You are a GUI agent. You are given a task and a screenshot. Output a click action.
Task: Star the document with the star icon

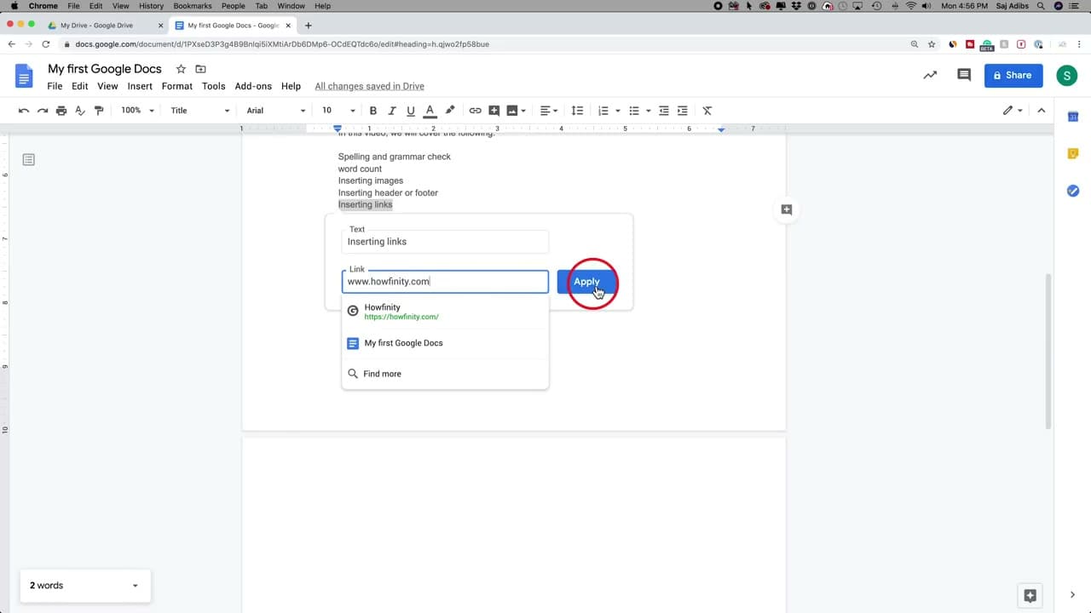coord(181,69)
